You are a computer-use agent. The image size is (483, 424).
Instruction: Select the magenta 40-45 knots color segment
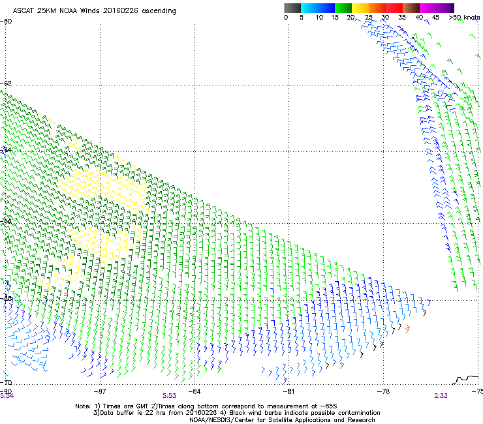[428, 8]
